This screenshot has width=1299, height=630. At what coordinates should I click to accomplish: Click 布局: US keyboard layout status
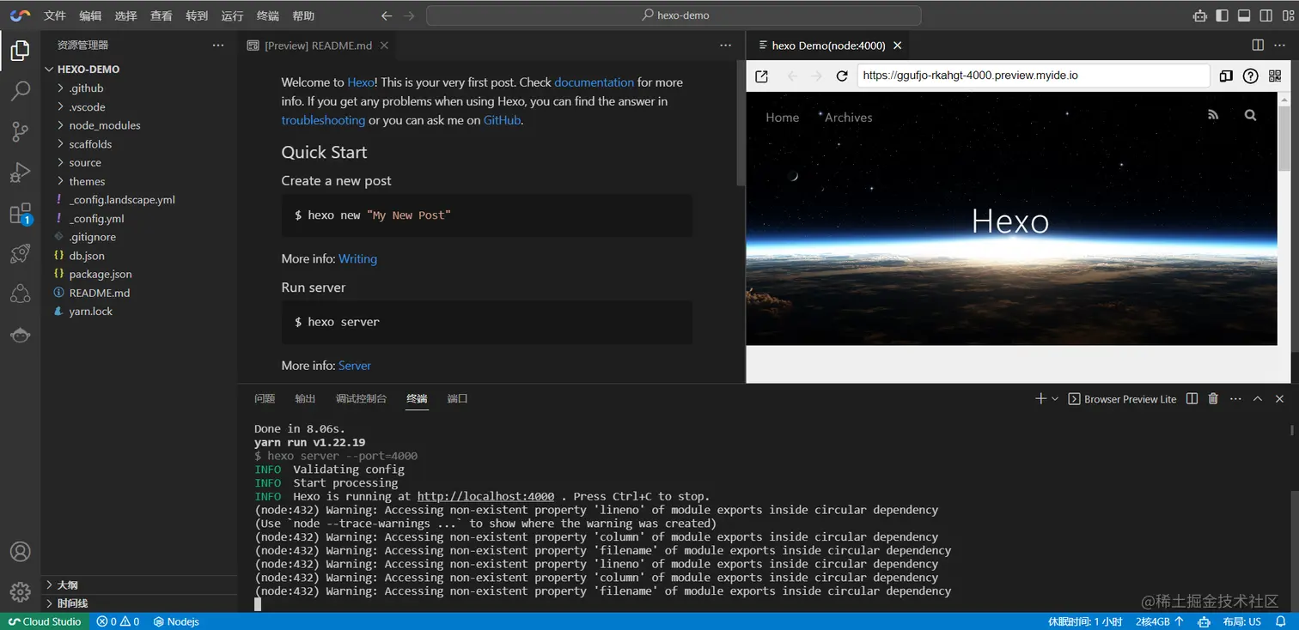tap(1242, 621)
